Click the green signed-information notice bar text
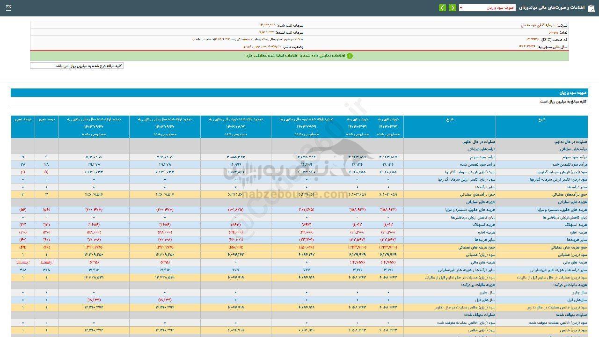The height and width of the screenshot is (337, 599). pos(295,56)
